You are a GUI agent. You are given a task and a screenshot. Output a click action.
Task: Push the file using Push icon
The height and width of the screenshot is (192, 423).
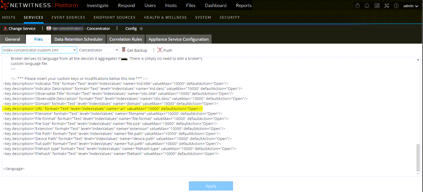pyautogui.click(x=160, y=50)
